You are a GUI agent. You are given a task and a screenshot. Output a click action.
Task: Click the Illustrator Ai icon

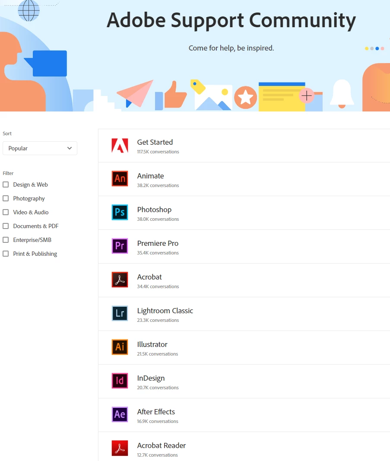[120, 347]
